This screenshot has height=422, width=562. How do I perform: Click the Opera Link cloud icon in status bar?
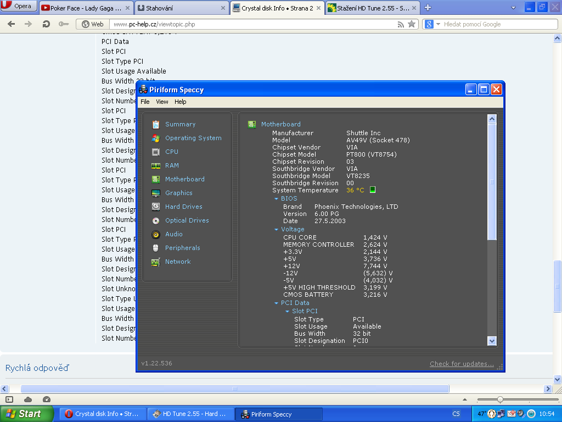pos(28,399)
